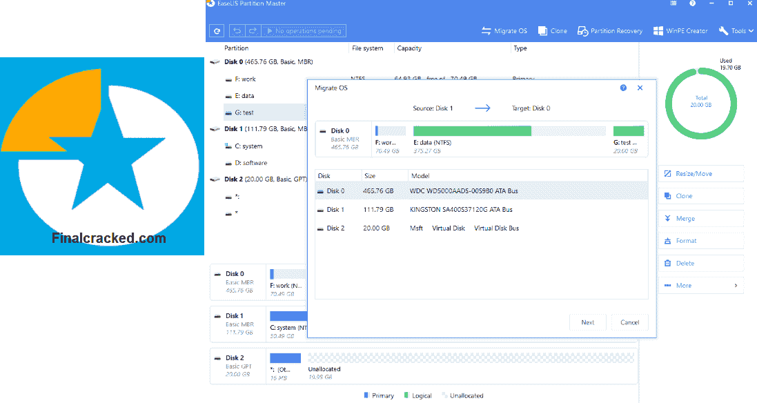Click the green E: data partition bar
The height and width of the screenshot is (403, 757).
[472, 130]
